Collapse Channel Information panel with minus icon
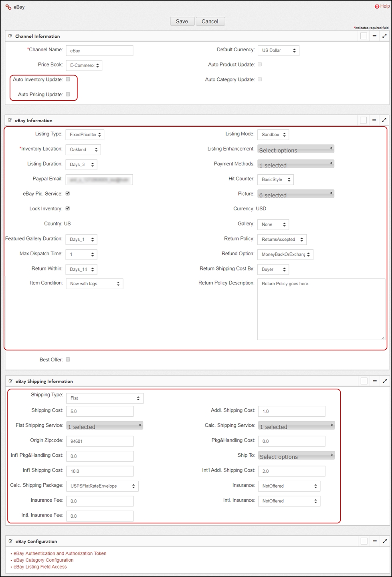392x577 pixels. [374, 36]
